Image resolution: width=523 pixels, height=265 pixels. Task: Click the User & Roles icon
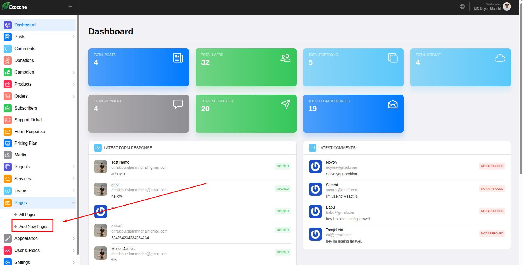pyautogui.click(x=8, y=251)
